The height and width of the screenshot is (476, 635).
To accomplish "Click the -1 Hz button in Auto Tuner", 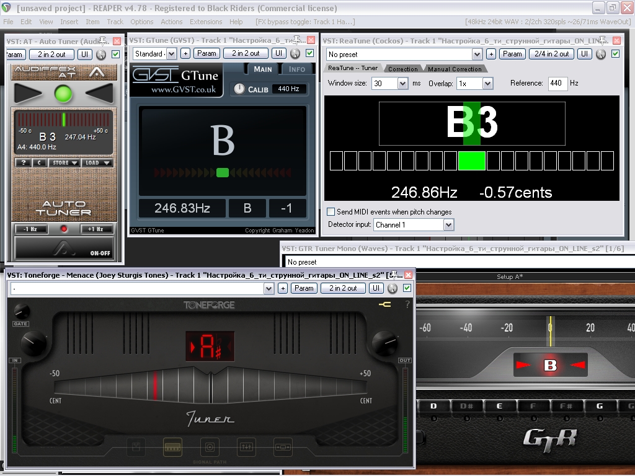I will tap(30, 229).
